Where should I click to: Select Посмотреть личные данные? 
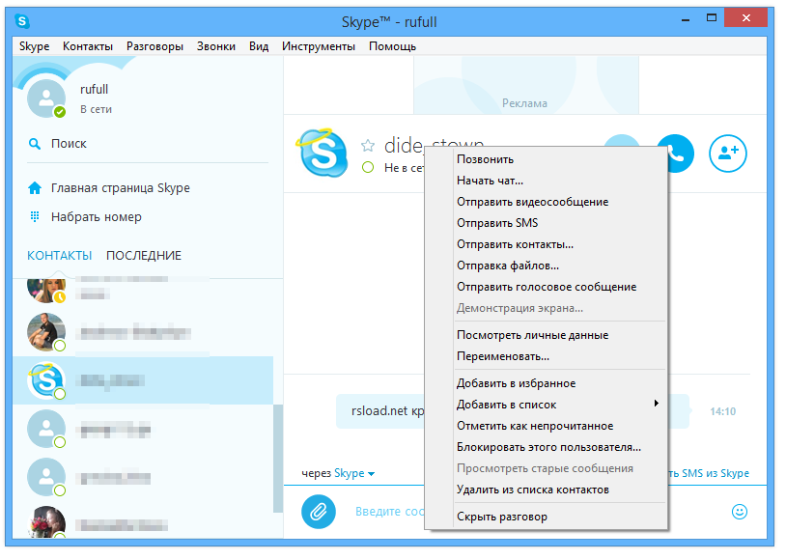pos(547,335)
